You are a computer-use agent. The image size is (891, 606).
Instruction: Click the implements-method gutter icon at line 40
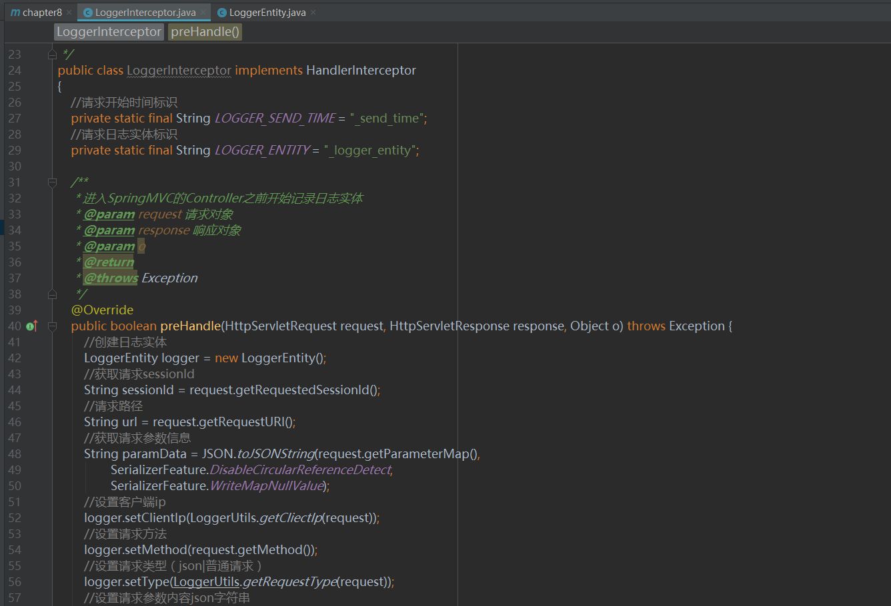click(32, 326)
